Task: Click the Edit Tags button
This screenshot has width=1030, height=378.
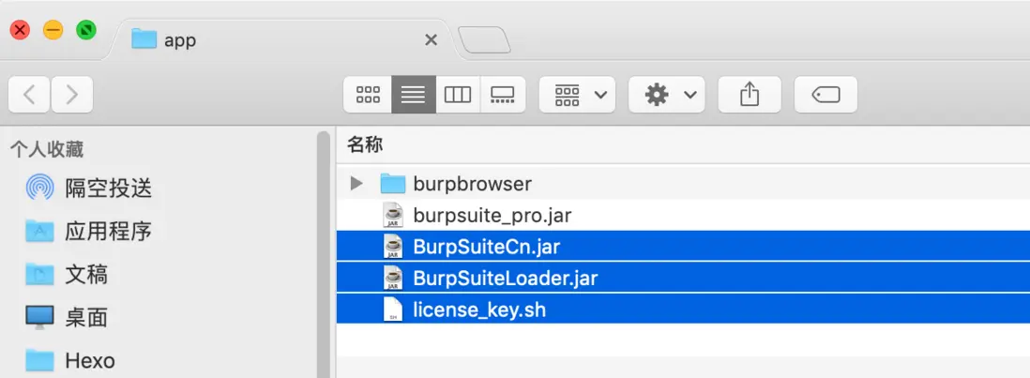Action: tap(826, 95)
